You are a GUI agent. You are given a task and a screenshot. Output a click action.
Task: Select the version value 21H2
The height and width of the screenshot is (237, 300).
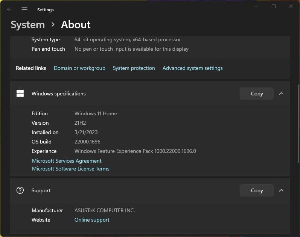[x=80, y=123]
